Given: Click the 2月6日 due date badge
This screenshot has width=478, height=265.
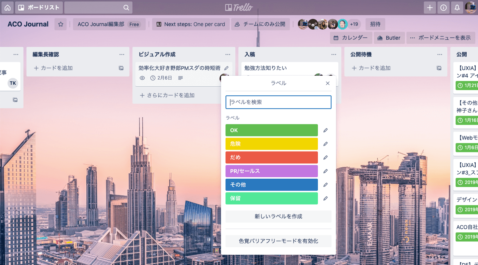Looking at the screenshot, I should click(161, 78).
